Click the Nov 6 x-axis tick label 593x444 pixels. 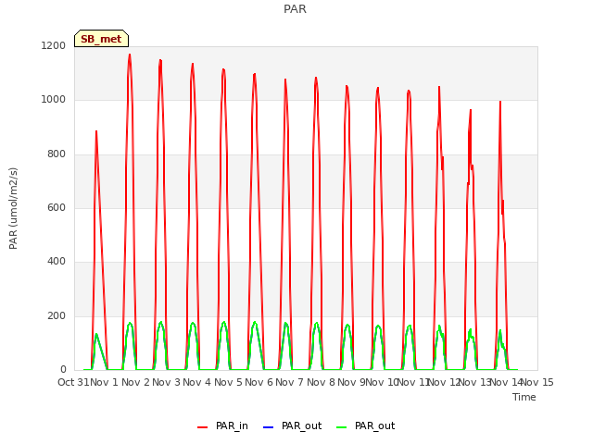pos(259,382)
